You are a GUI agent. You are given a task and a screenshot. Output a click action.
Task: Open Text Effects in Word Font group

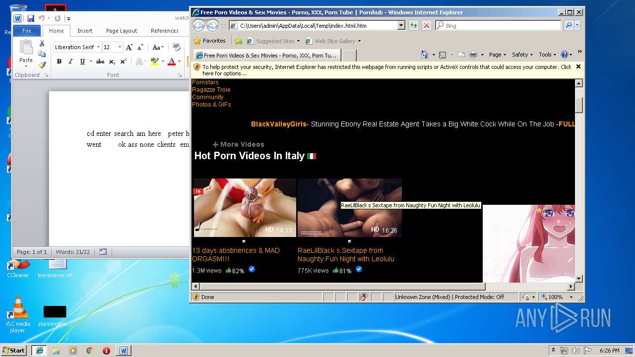[140, 61]
